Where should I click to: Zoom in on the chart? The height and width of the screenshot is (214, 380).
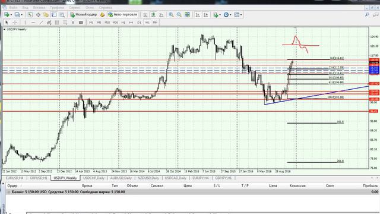pos(171,15)
